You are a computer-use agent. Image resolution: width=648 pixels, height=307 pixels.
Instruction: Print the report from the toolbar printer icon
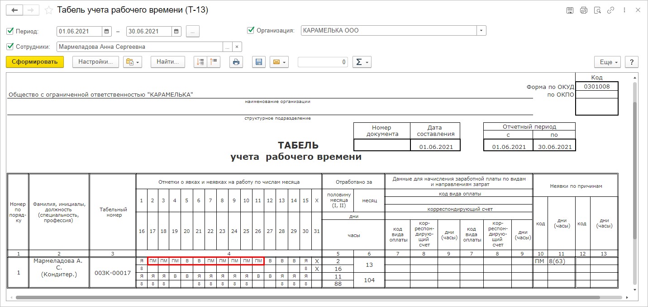(236, 62)
